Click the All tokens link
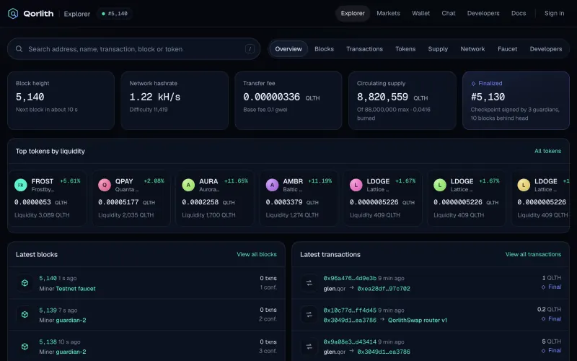The width and height of the screenshot is (577, 361). (547, 151)
